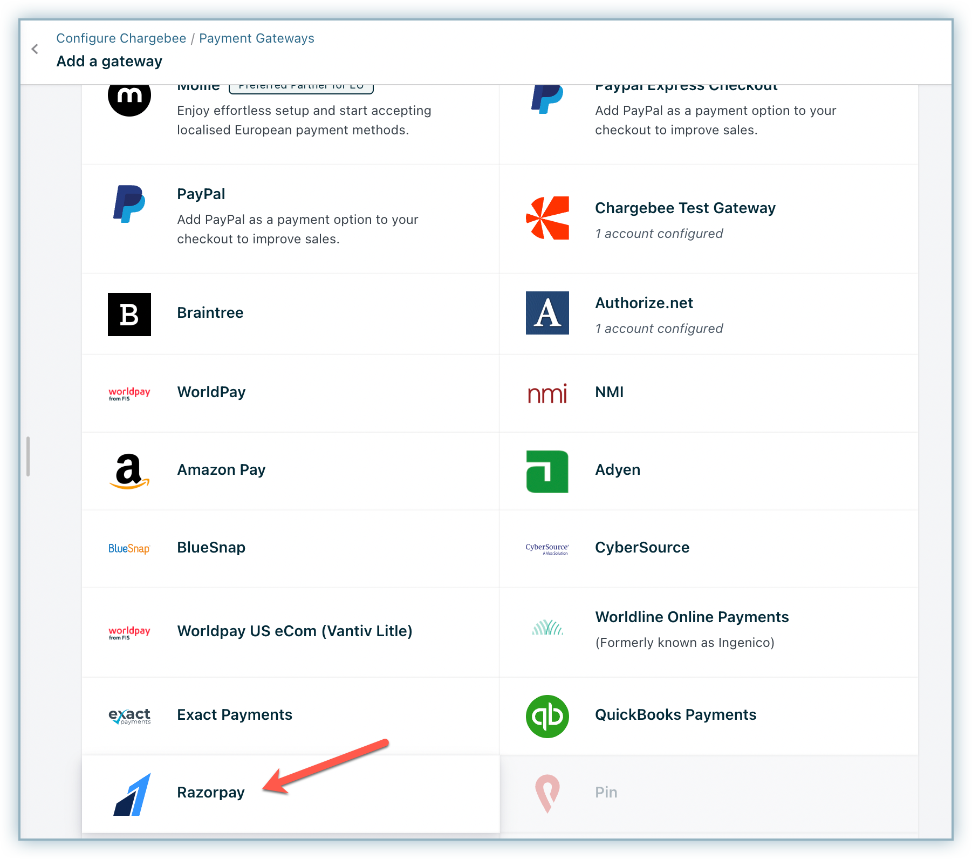The width and height of the screenshot is (972, 859).
Task: Click the Braintree black B logo
Action: 129,315
